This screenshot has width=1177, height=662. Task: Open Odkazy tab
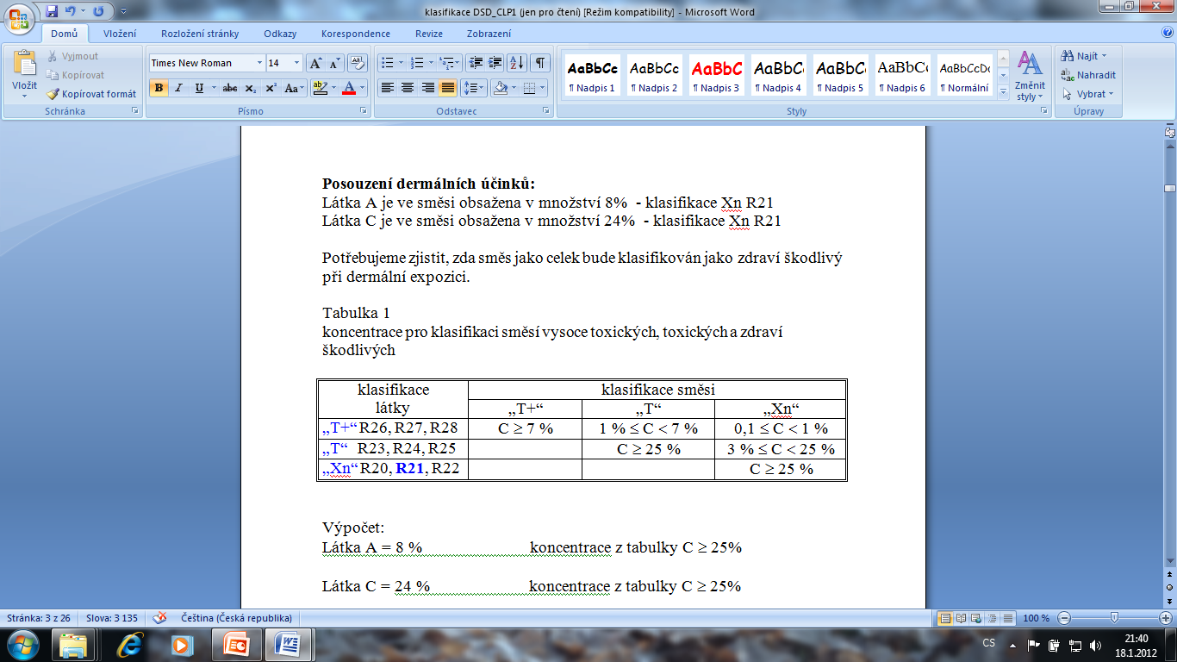(281, 34)
